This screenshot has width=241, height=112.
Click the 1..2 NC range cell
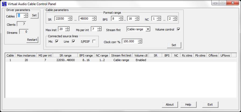coord(102,60)
